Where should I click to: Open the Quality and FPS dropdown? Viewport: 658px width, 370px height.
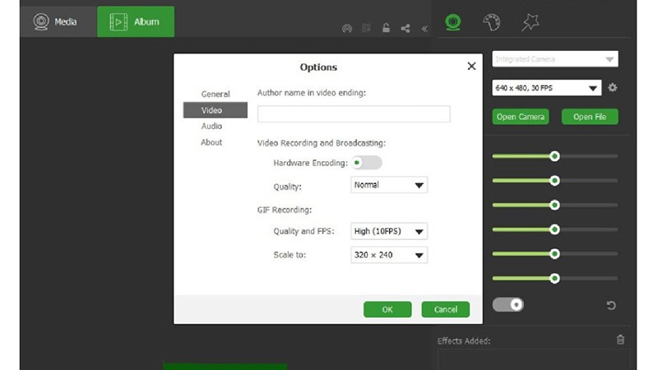389,232
